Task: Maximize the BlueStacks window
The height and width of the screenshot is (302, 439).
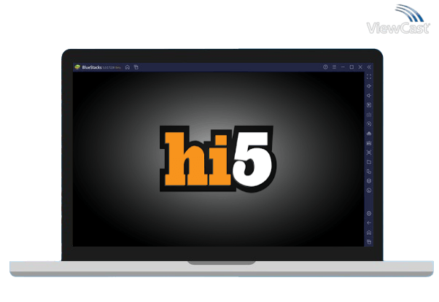Action: [351, 67]
